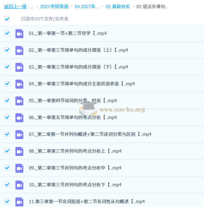The height and width of the screenshot is (207, 204).
Task: Click video icon for file 07 并列句概述
Action: (x=19, y=134)
